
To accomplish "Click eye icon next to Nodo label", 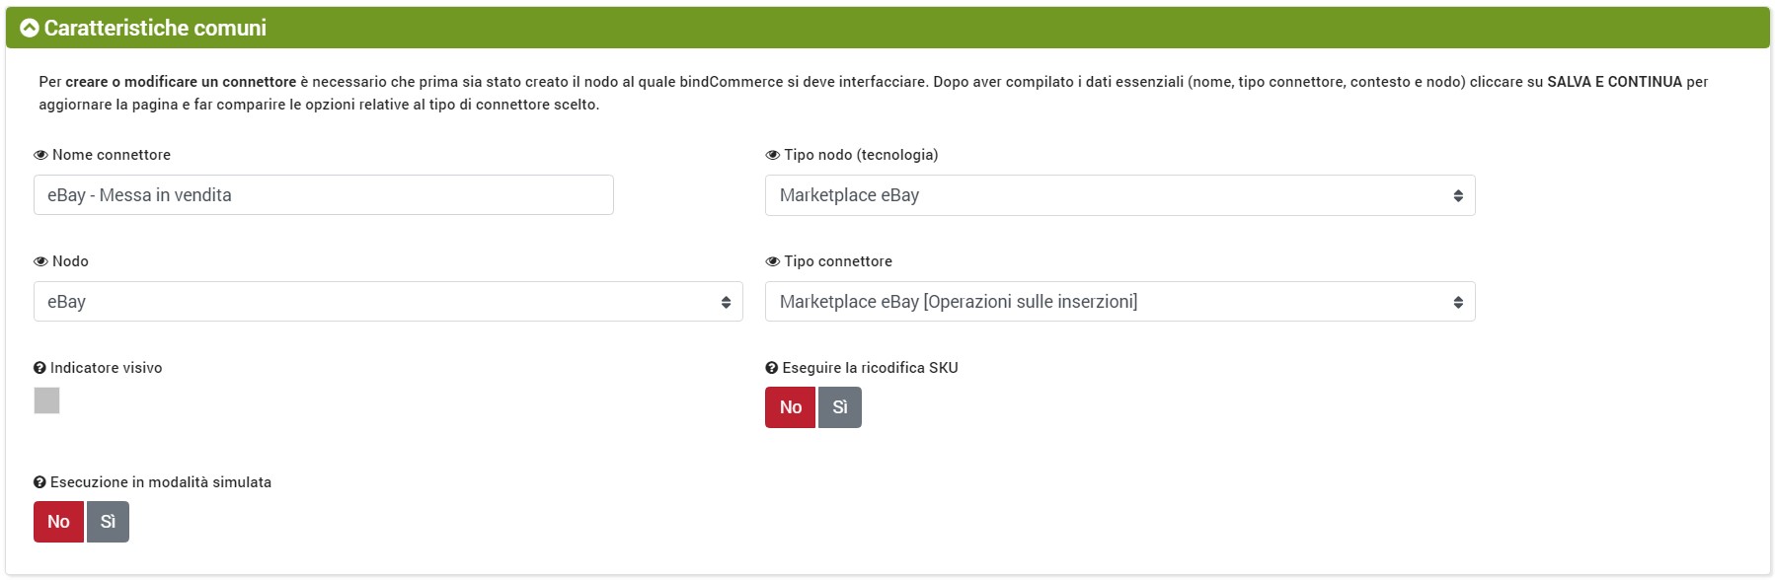I will [x=40, y=261].
